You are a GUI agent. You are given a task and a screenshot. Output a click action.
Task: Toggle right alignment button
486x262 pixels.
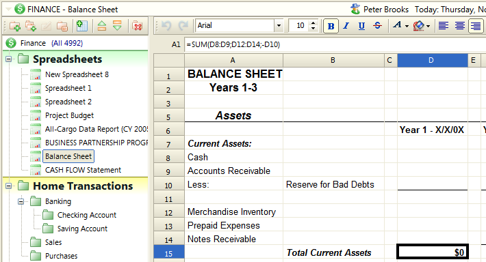(476, 26)
